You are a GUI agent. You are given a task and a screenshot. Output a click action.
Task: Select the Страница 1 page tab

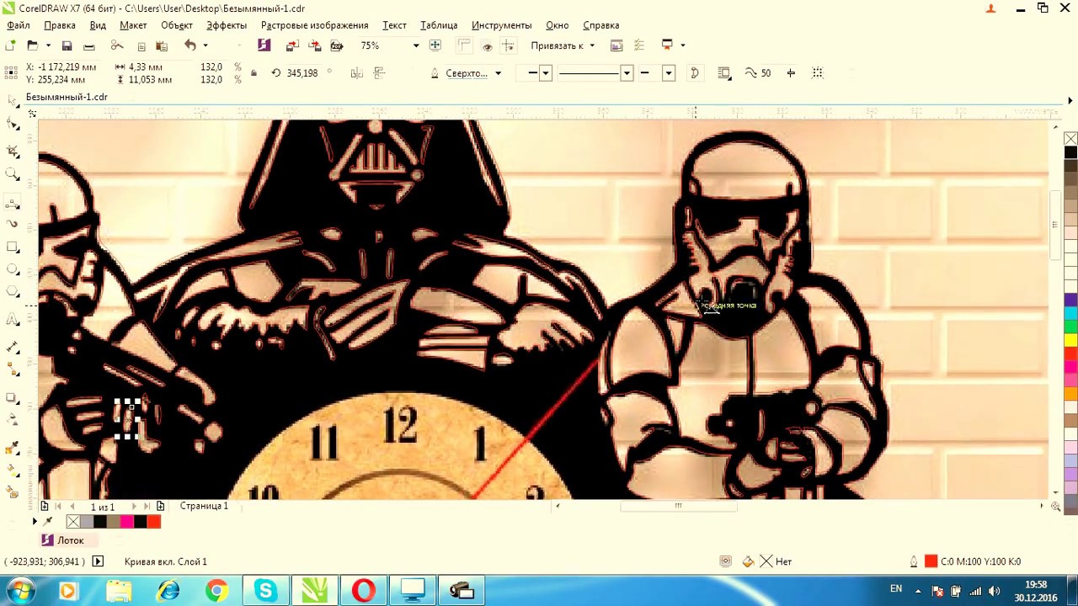click(x=204, y=506)
